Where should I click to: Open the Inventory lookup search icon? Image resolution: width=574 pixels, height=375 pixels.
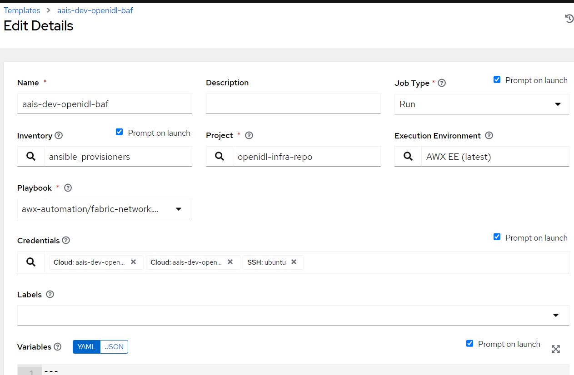pyautogui.click(x=31, y=157)
